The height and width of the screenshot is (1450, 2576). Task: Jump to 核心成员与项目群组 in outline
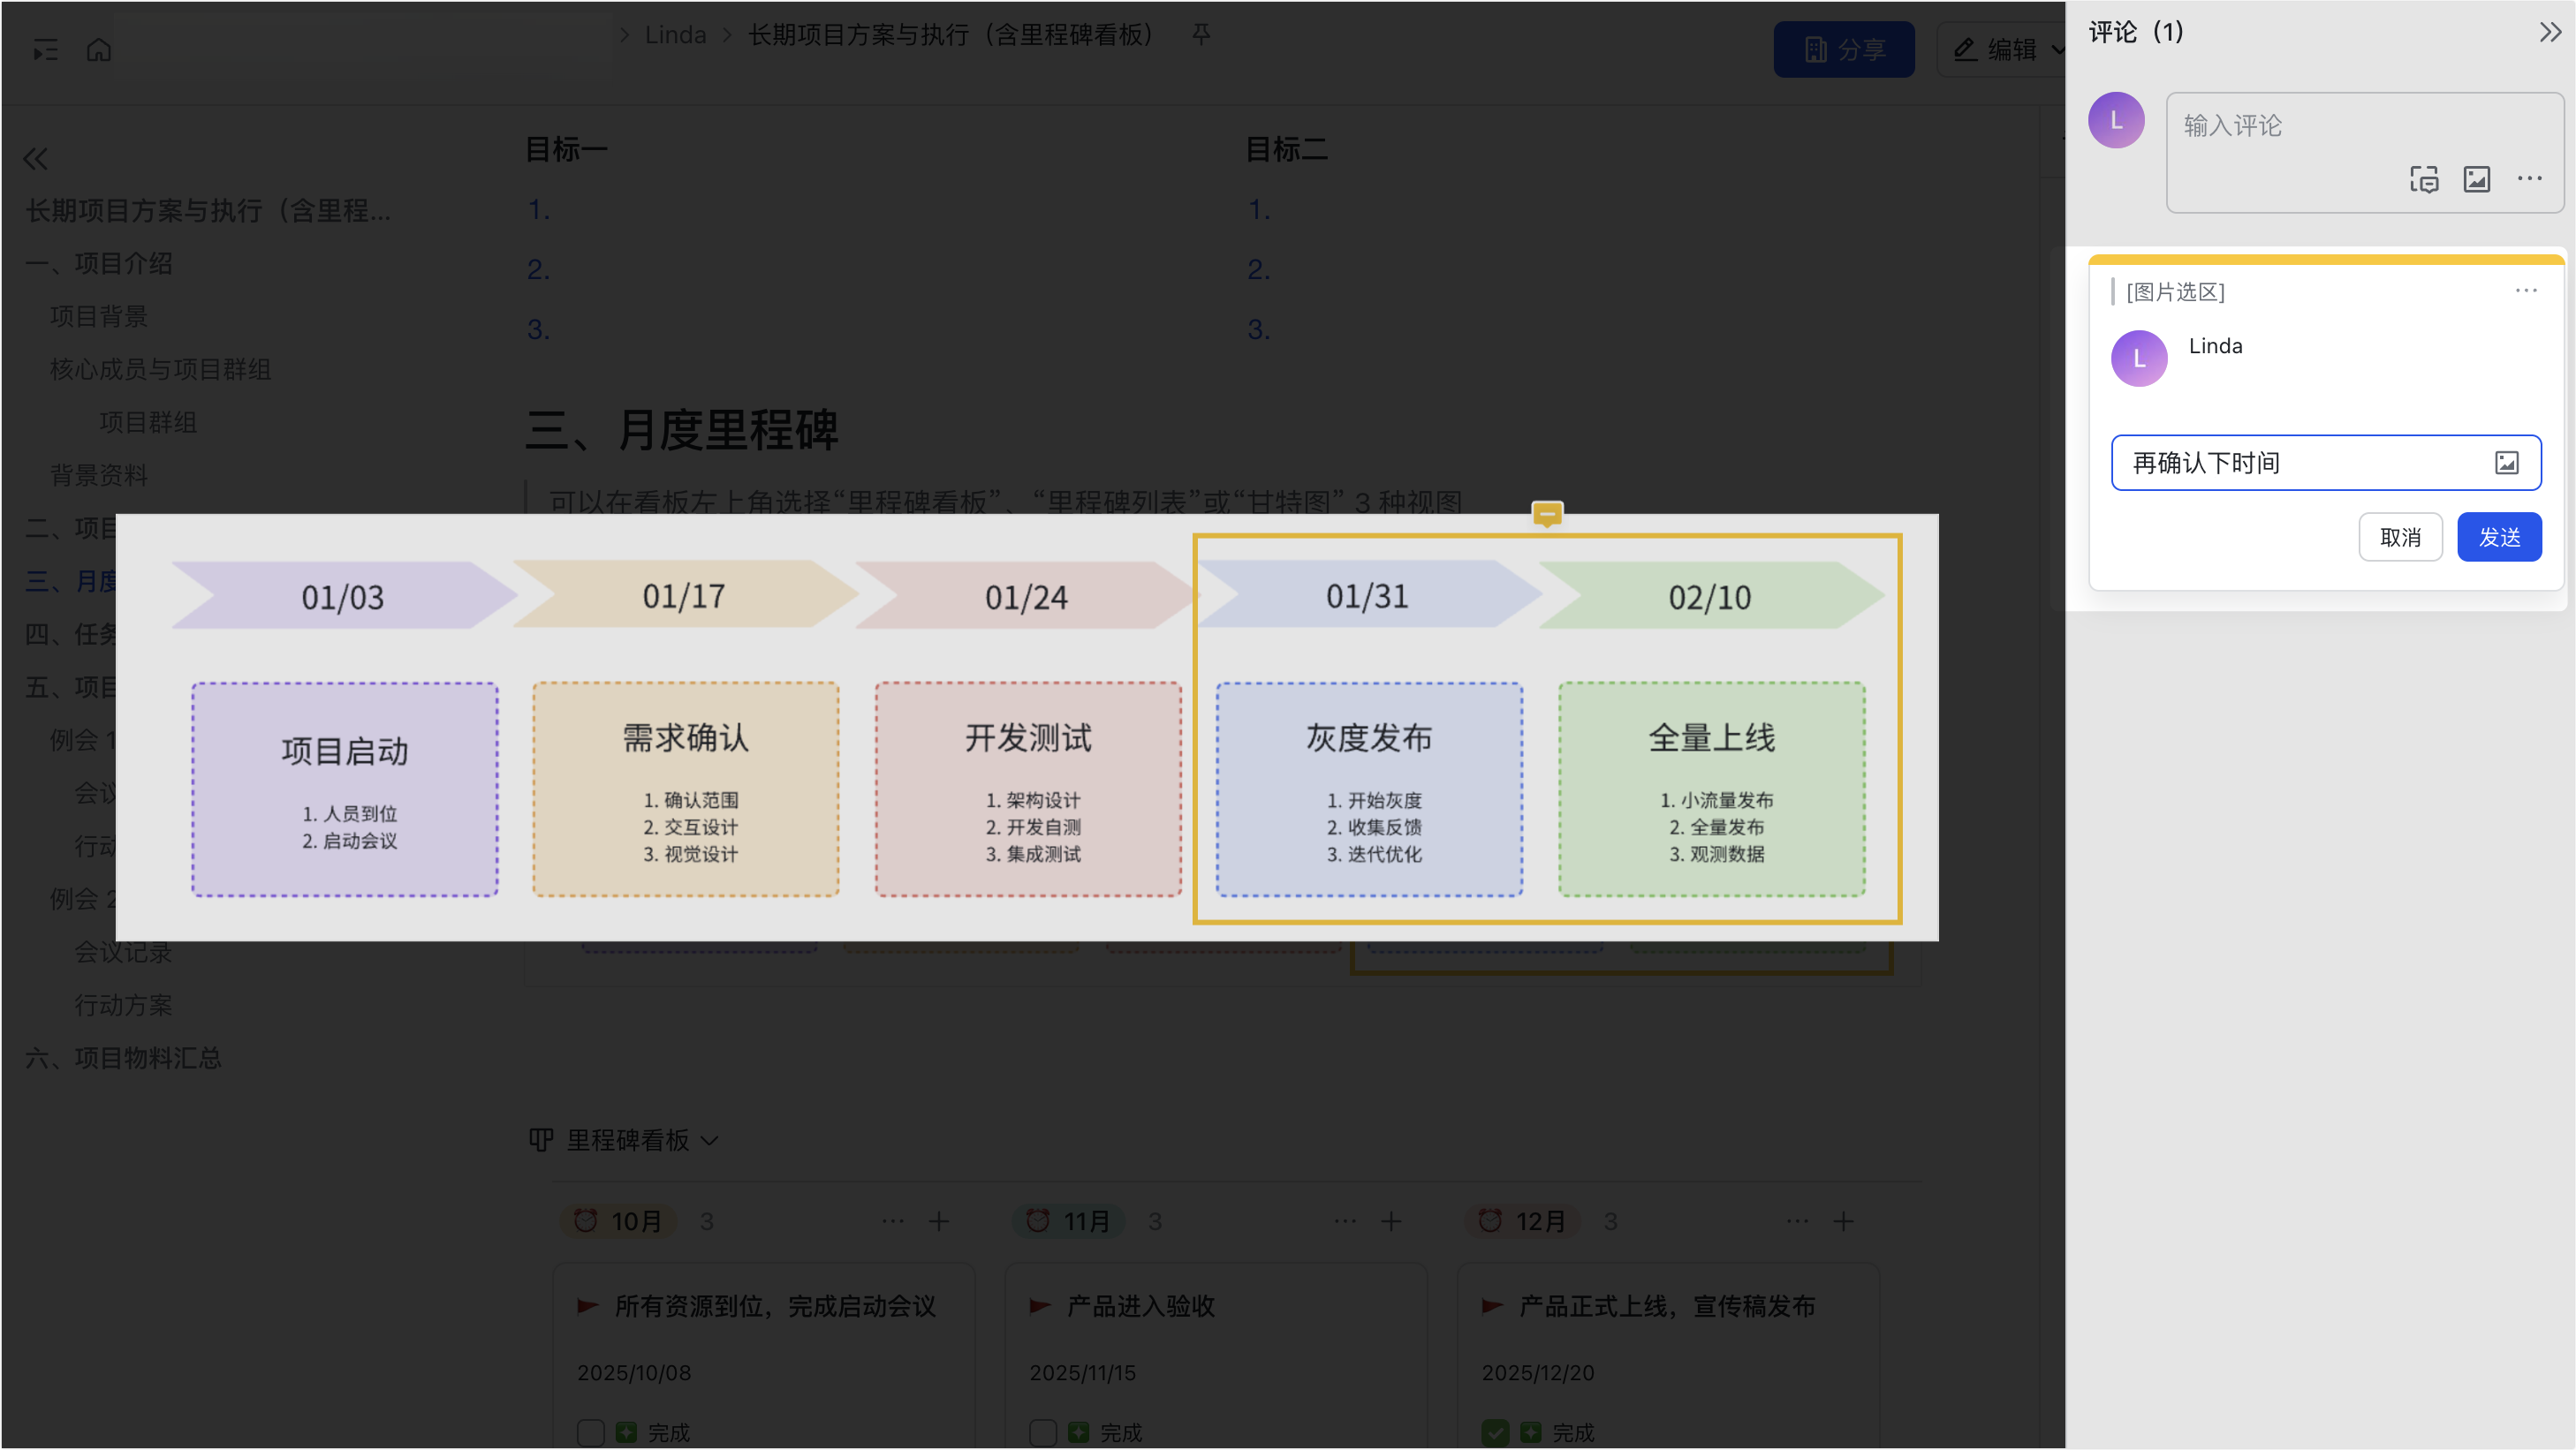[x=161, y=370]
